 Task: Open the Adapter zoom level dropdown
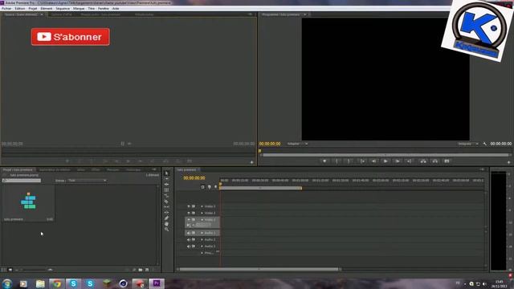(x=298, y=144)
